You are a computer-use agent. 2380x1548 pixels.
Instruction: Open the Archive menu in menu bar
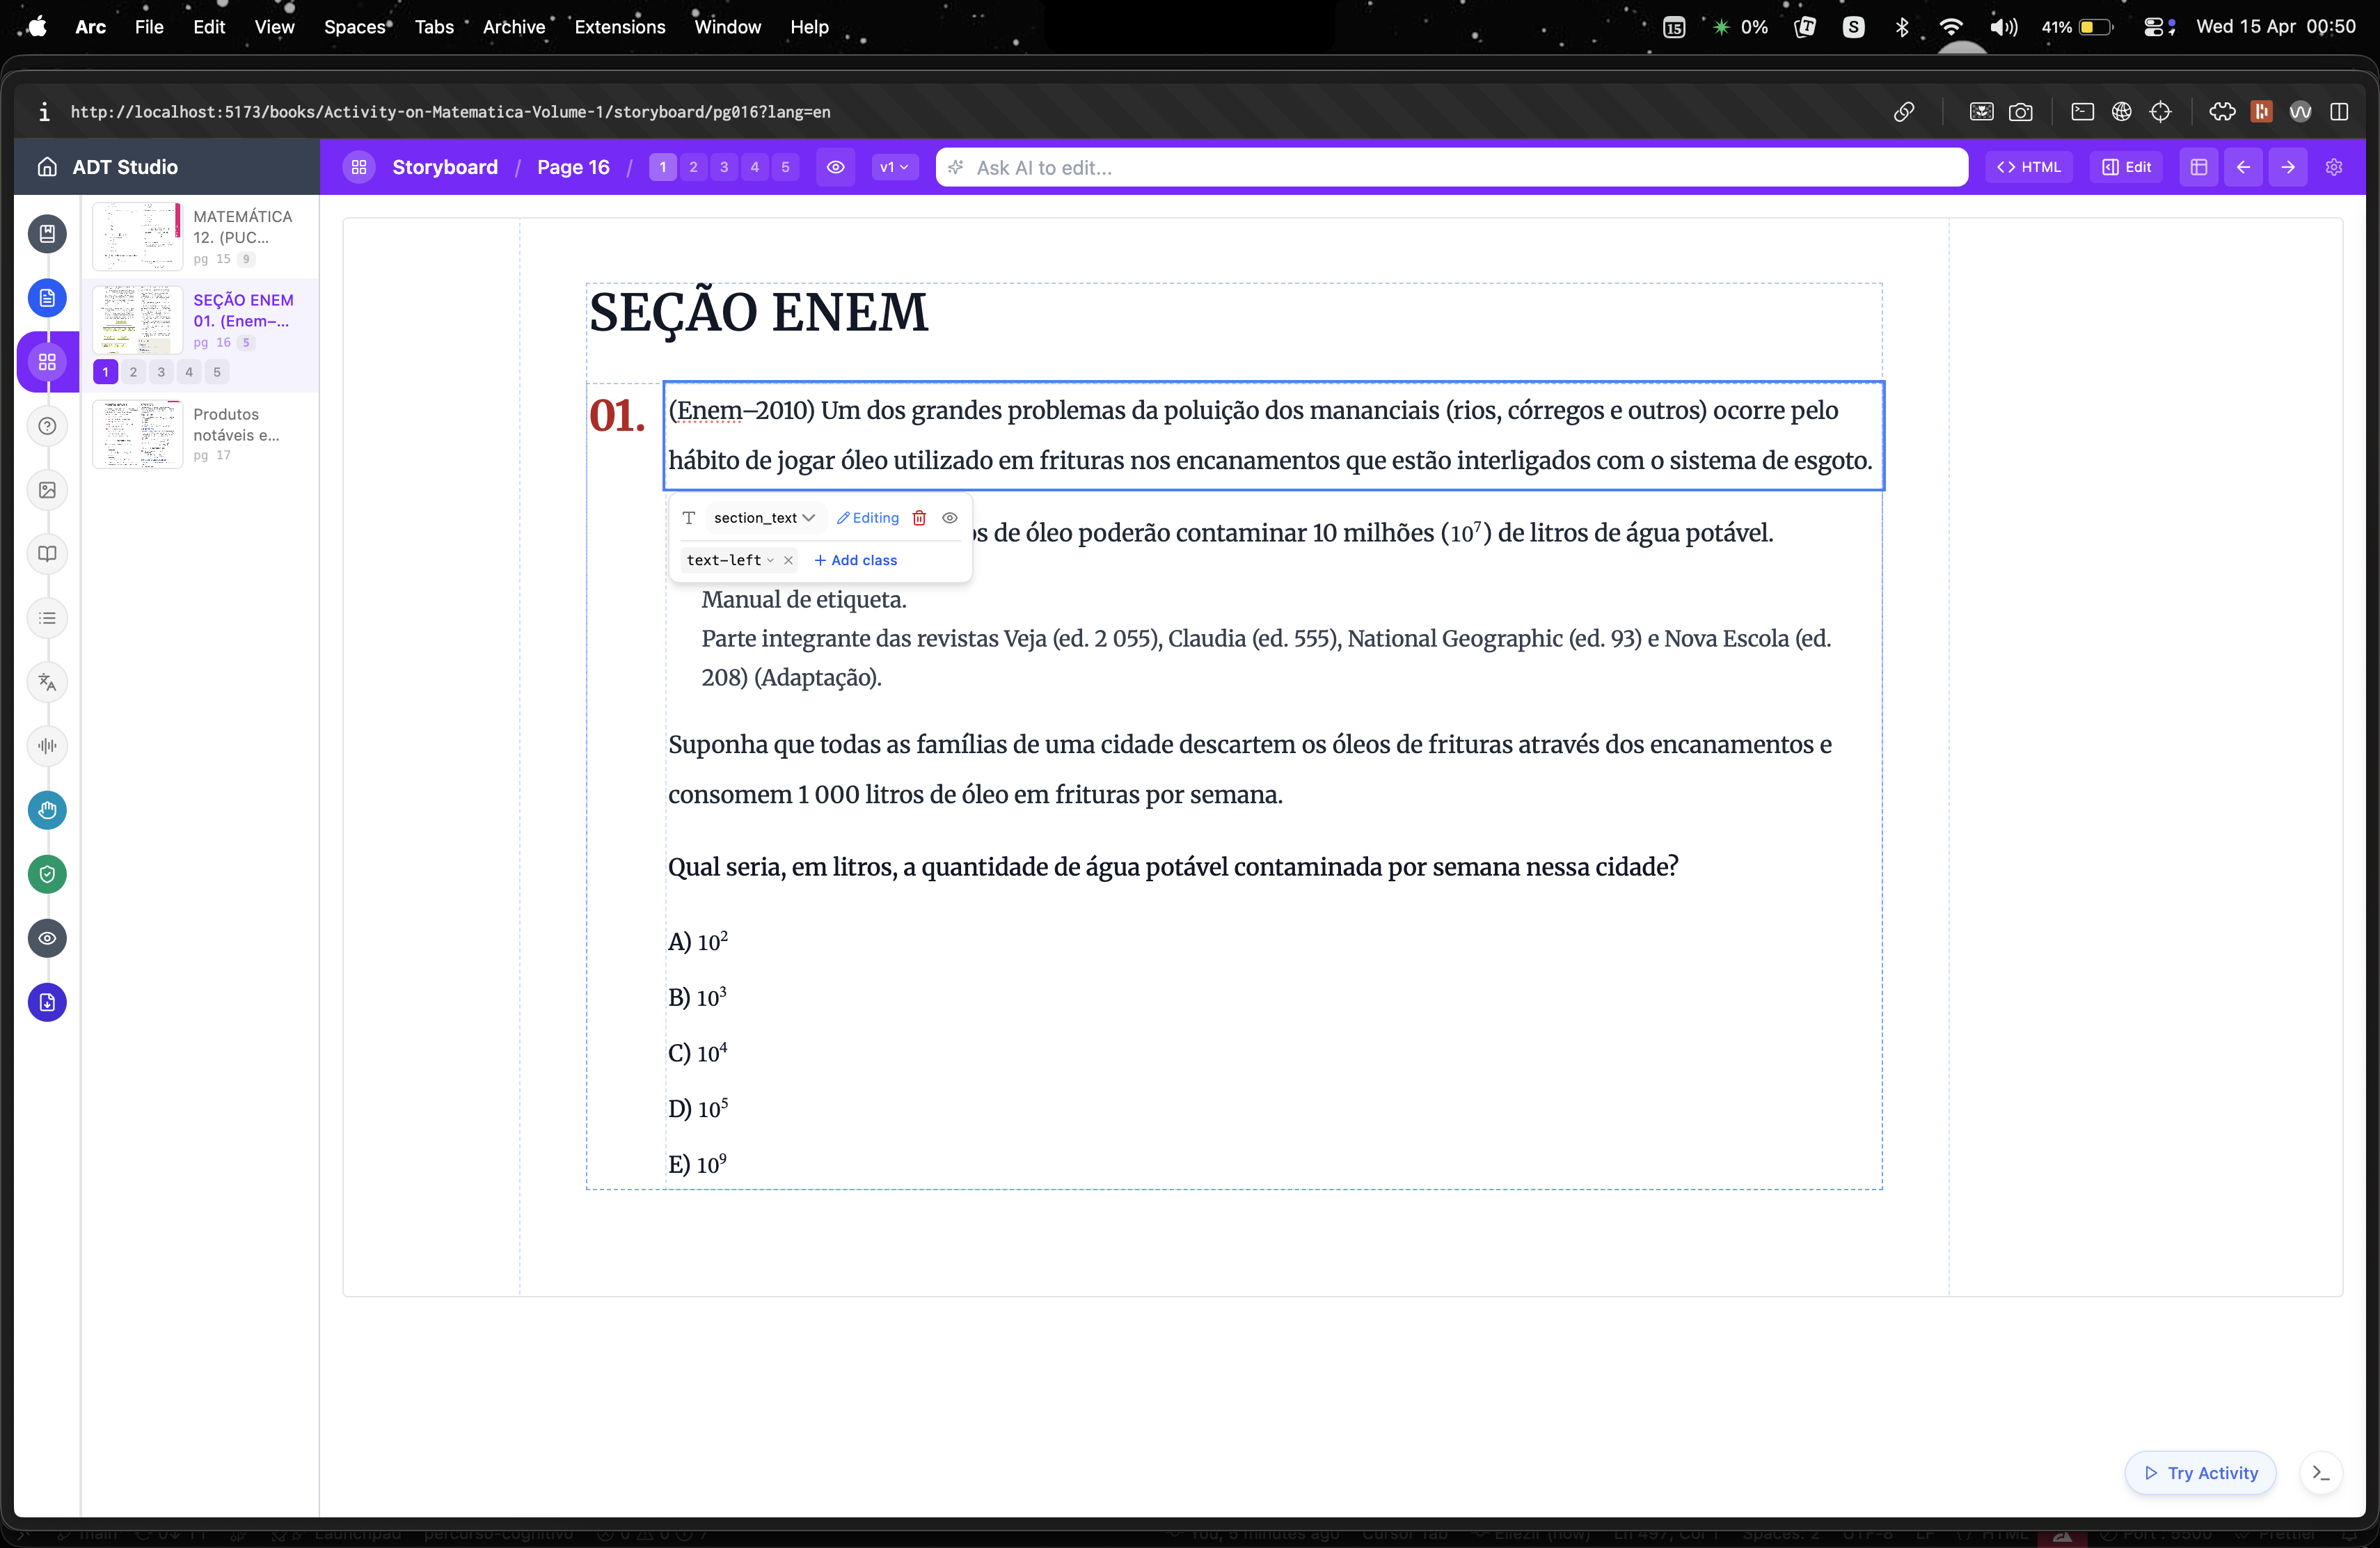pos(514,27)
